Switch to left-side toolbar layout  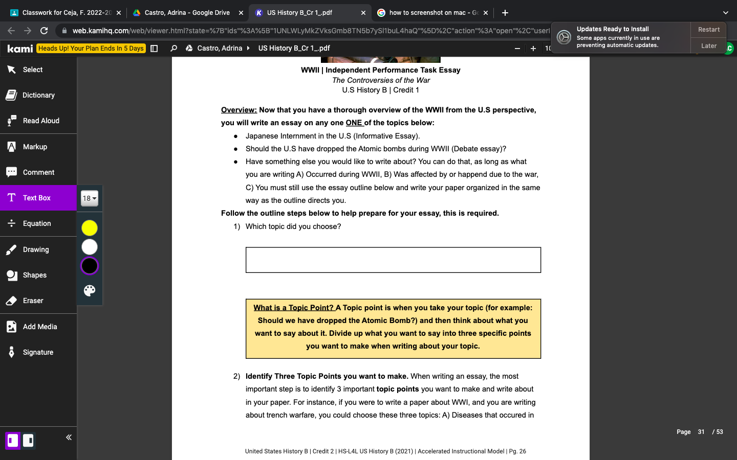click(13, 441)
